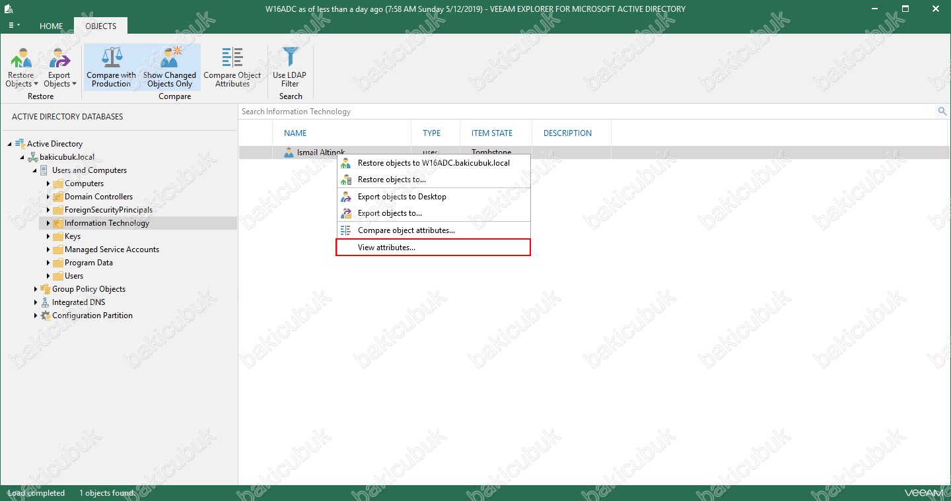
Task: Select the Group Policy Objects icon
Action: (x=45, y=289)
